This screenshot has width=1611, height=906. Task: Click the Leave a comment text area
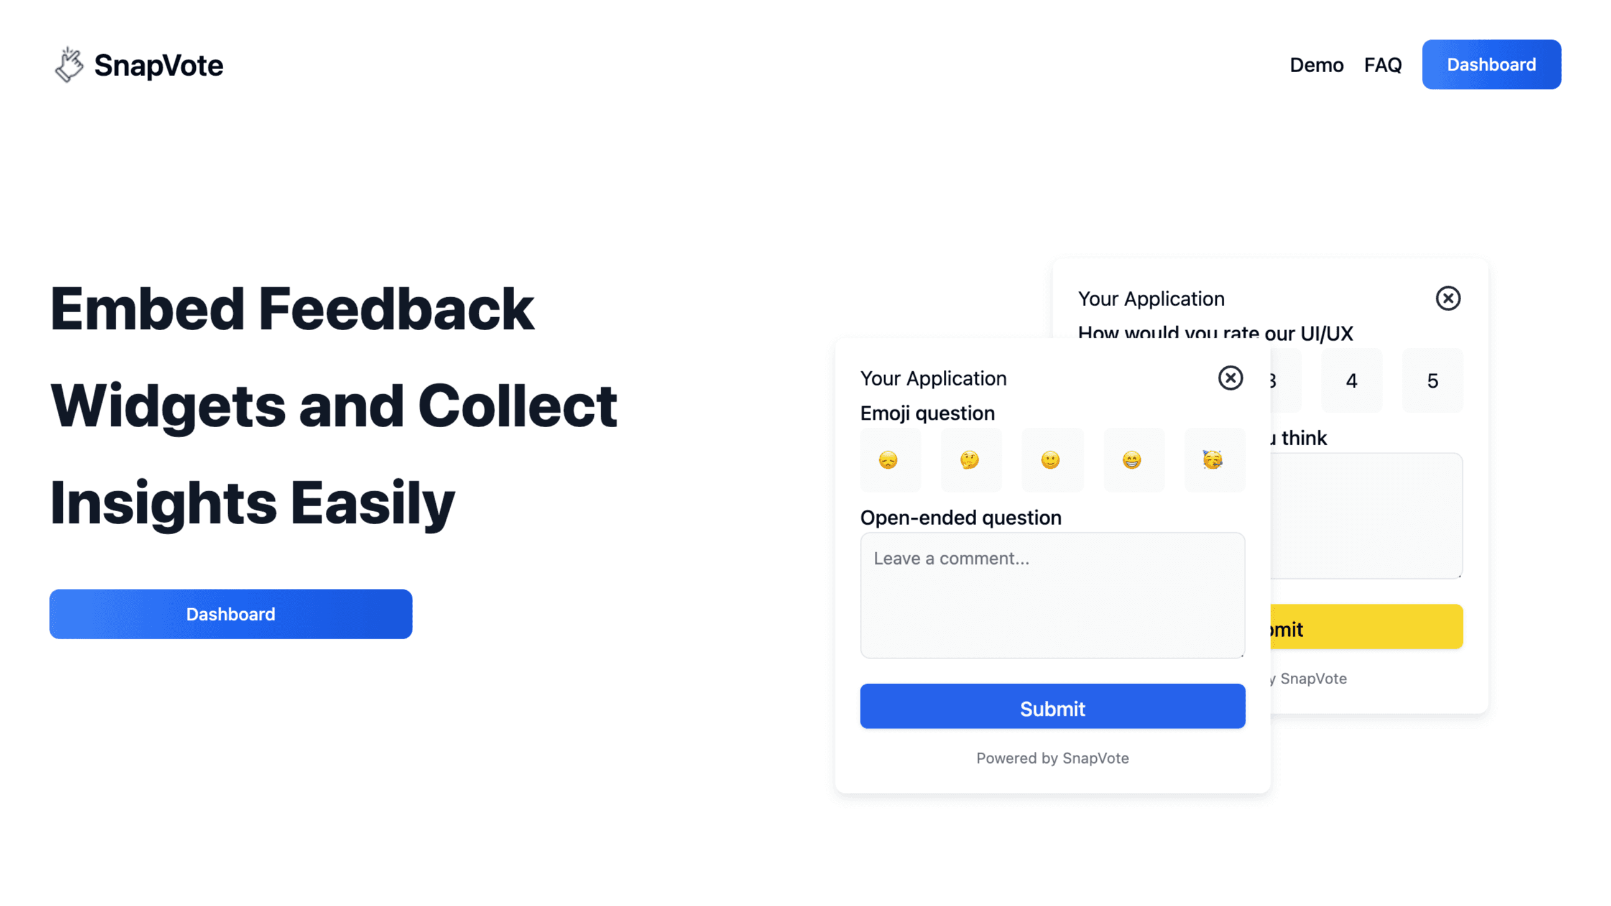coord(1052,595)
